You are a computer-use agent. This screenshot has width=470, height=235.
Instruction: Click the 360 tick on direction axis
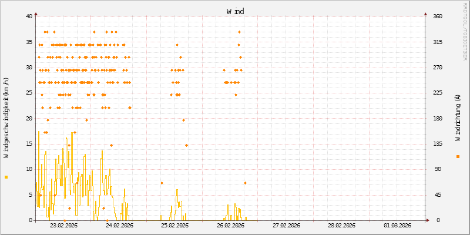pos(437,16)
